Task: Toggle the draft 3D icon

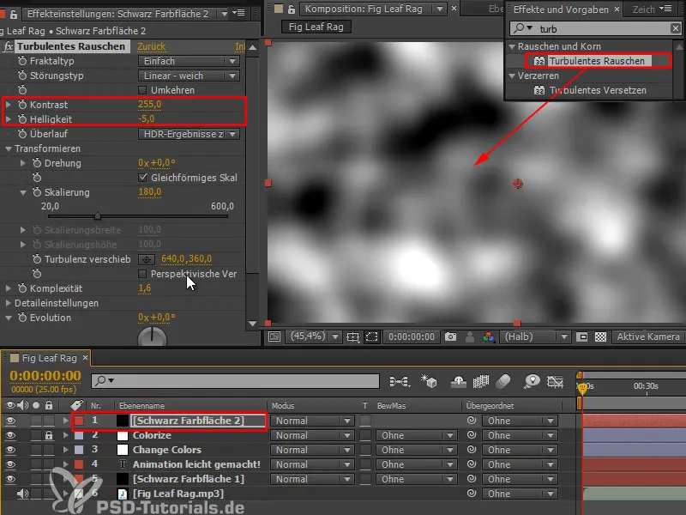Action: point(429,381)
